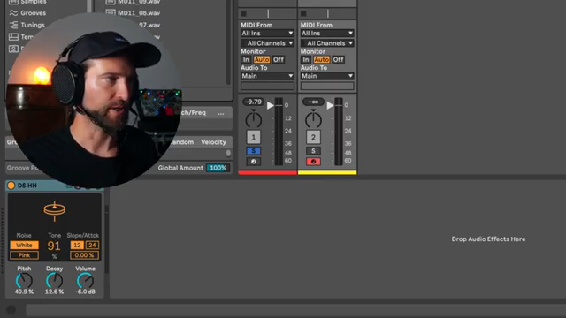
Task: Click track 1 pan knob
Action: pyautogui.click(x=254, y=119)
